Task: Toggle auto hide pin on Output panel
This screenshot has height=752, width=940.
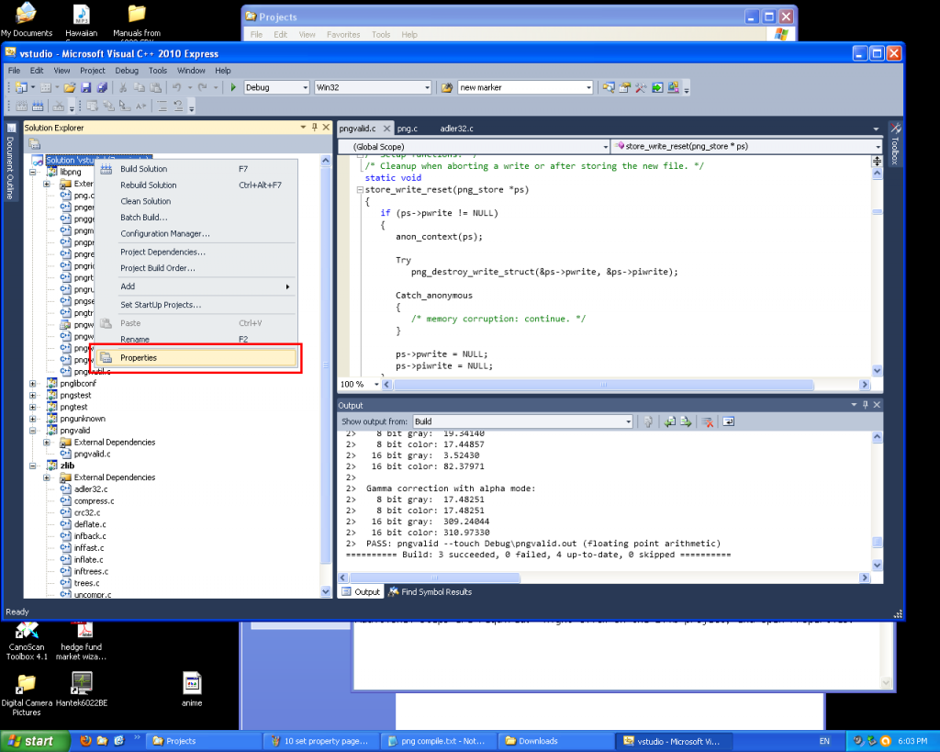Action: tap(865, 405)
